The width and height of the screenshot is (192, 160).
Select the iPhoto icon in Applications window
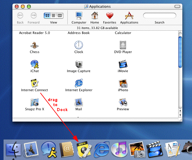click(123, 83)
